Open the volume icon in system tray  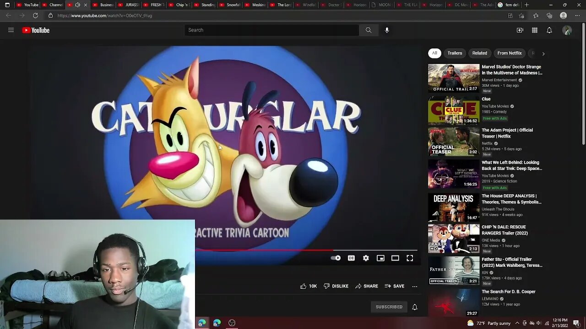(x=539, y=323)
